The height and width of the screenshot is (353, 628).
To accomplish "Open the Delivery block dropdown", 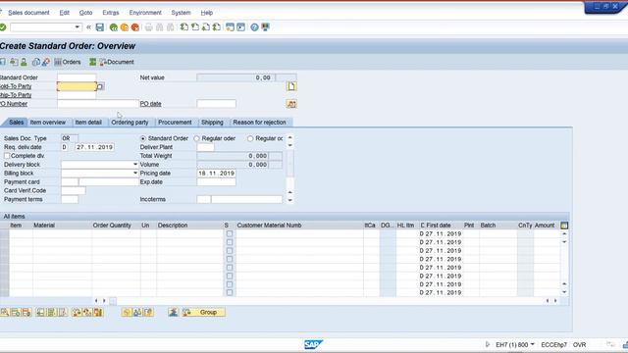I will point(135,165).
